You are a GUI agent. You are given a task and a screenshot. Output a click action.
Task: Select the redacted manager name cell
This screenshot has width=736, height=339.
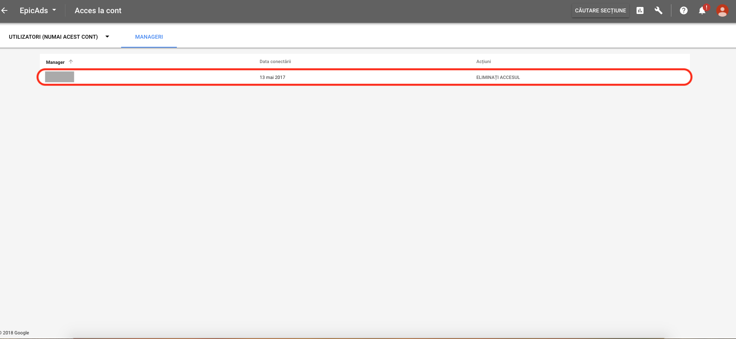coord(60,77)
